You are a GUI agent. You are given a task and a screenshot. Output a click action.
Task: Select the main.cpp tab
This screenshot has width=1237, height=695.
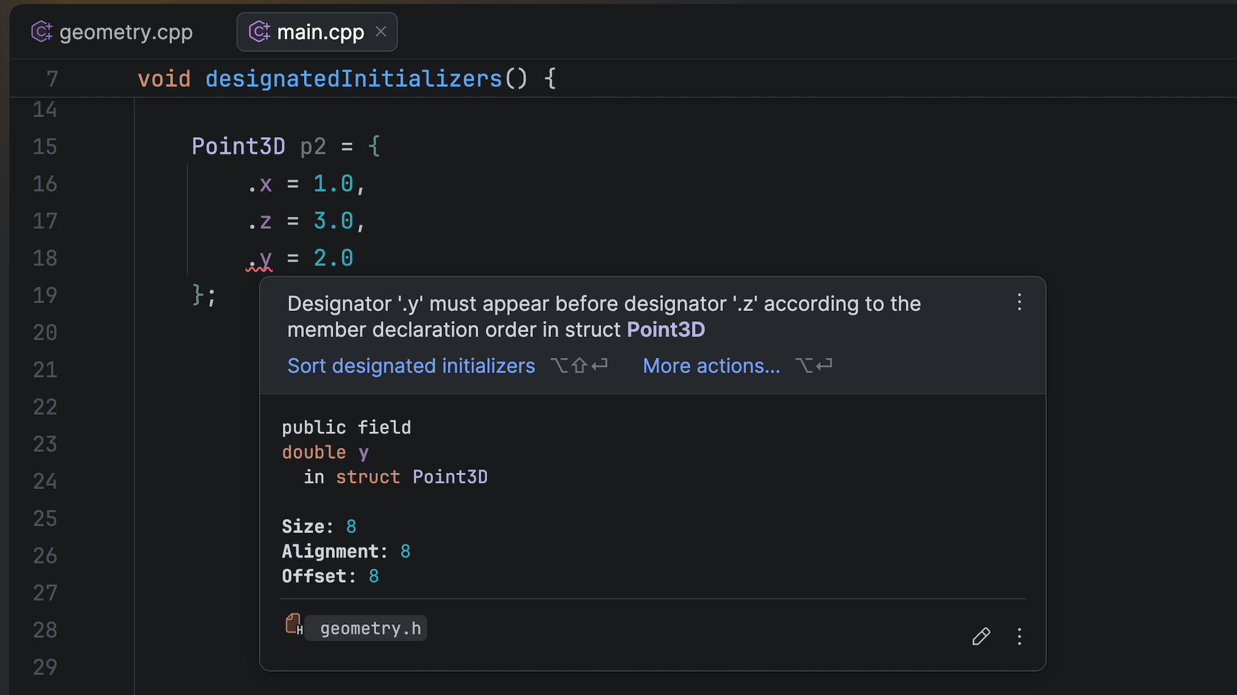pos(320,32)
